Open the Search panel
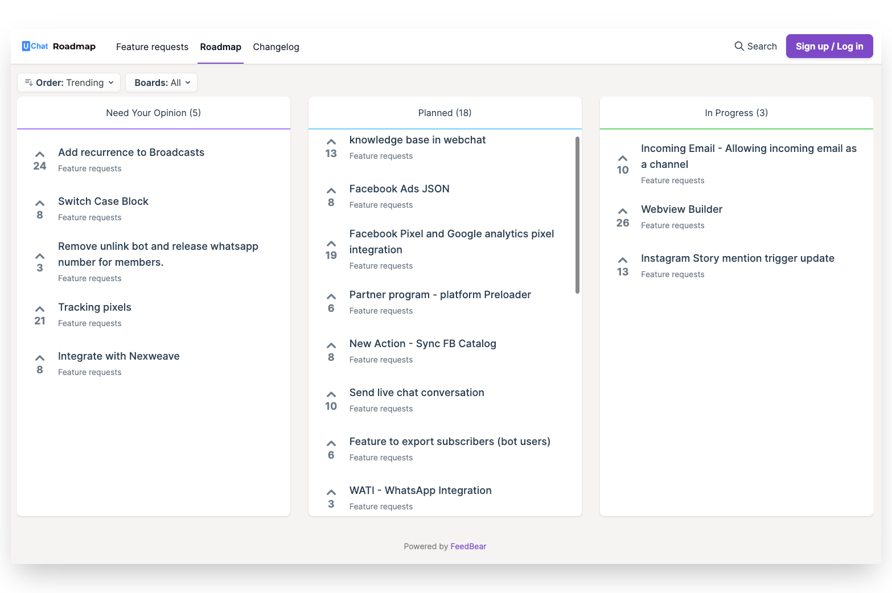 (x=755, y=46)
